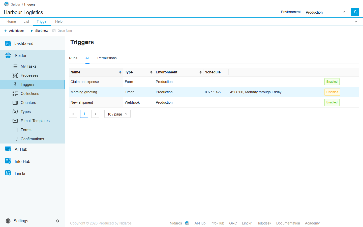
Task: Open the Documentation footer link
Action: [x=288, y=223]
